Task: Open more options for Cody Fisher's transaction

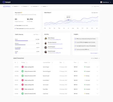Action: tap(97, 94)
